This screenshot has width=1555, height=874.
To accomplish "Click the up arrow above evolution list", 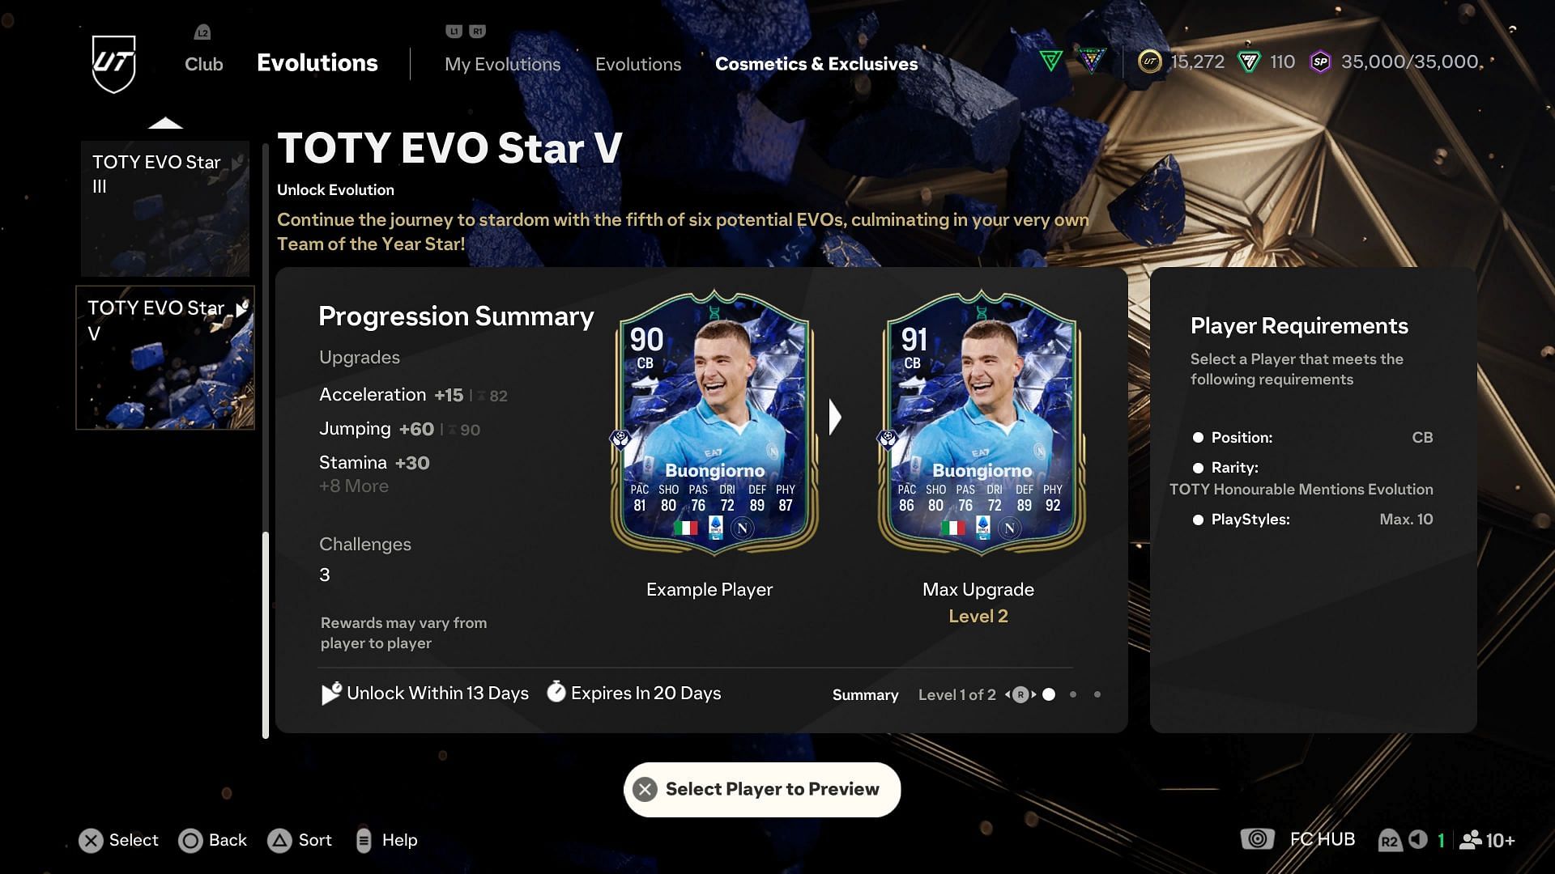I will pos(165,123).
